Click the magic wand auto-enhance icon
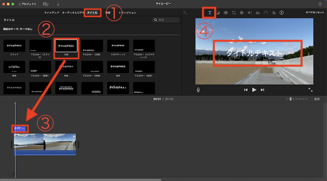 pos(185,13)
